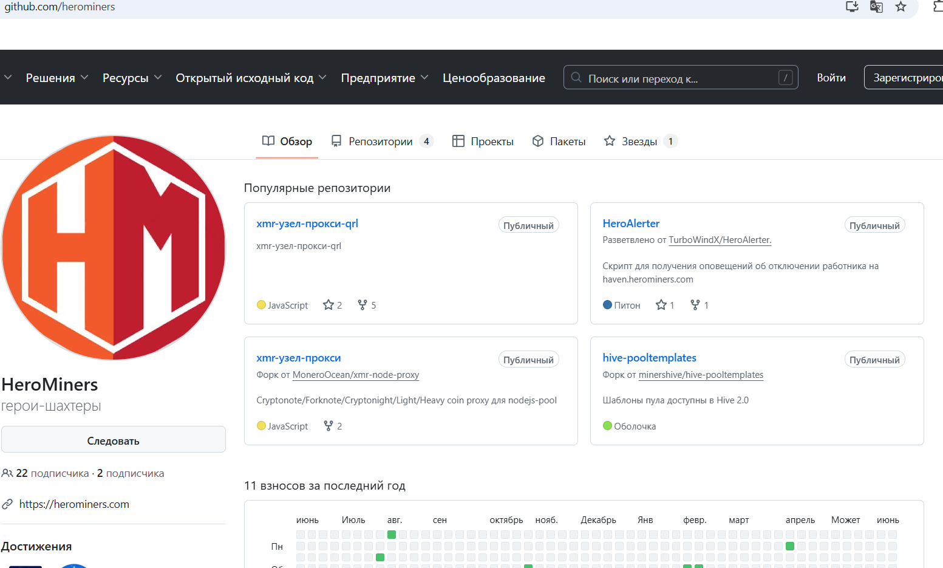The height and width of the screenshot is (568, 943).
Task: Click the fork count on HeroAlerter
Action: (700, 305)
